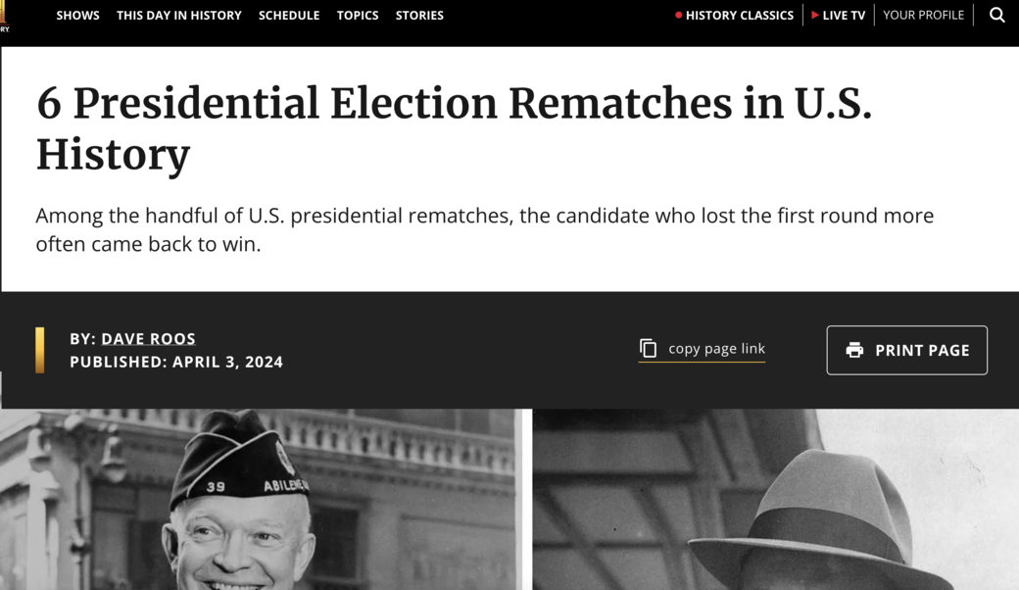Click the copy icon beside page link

click(648, 349)
